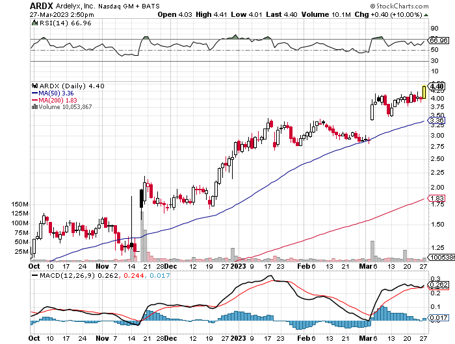Viewport: 455px width, 344px height.
Task: Click the Mar label on the bottom date axis
Action: 365,338
